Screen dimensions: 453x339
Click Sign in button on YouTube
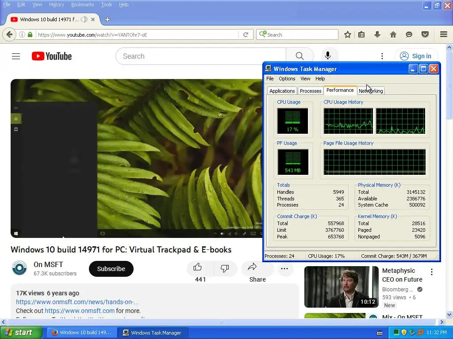pyautogui.click(x=416, y=56)
